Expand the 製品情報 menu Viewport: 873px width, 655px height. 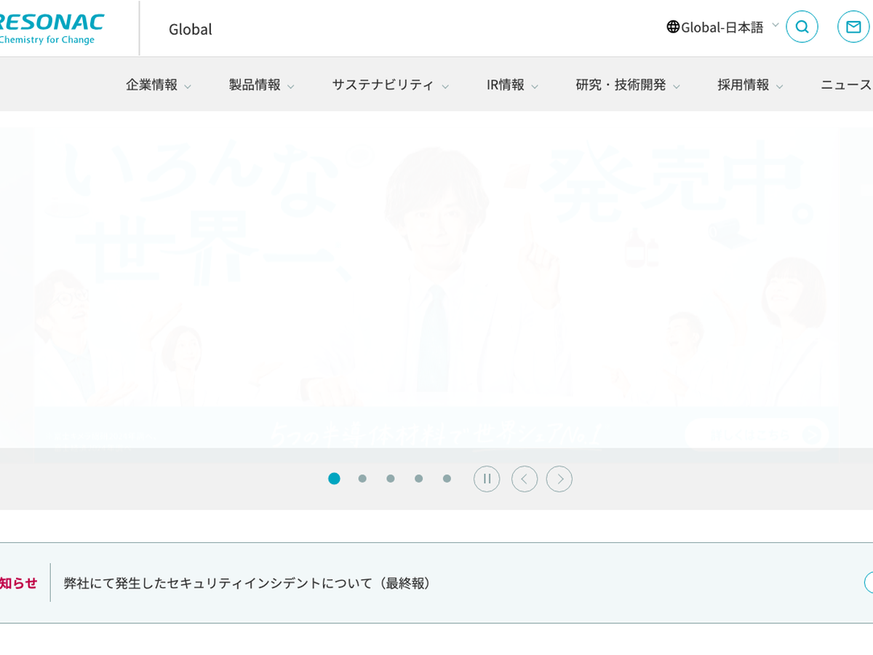(x=261, y=85)
